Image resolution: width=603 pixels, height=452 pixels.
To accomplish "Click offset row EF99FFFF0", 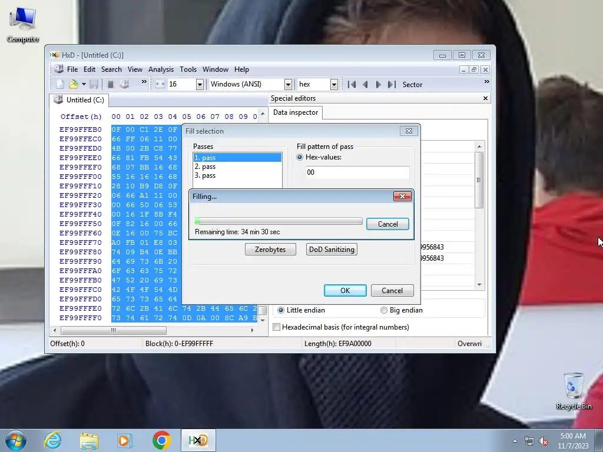I will [80, 318].
